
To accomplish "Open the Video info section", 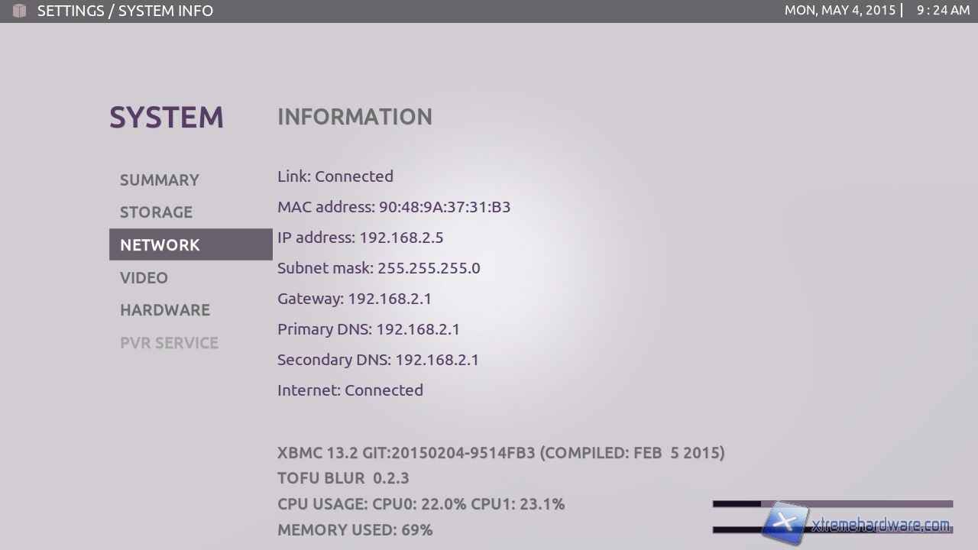I will pos(144,278).
